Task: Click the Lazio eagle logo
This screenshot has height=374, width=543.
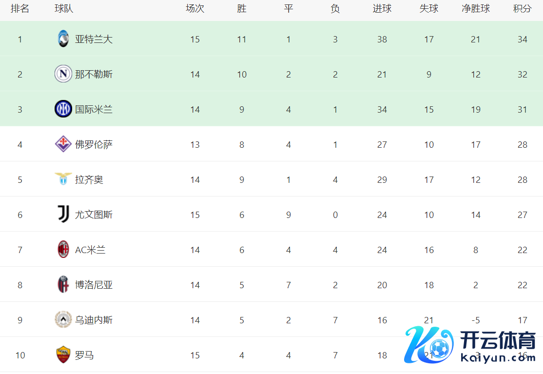Action: (x=63, y=179)
